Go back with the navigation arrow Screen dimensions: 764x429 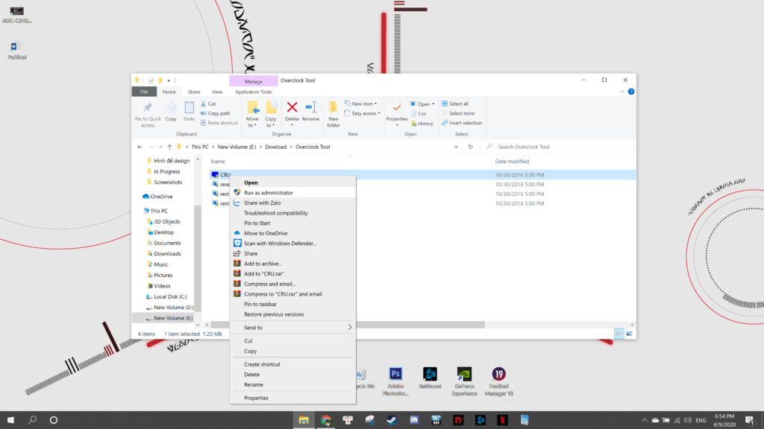tap(140, 147)
